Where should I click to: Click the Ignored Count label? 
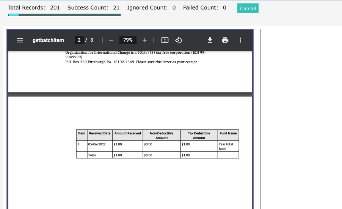[x=147, y=8]
